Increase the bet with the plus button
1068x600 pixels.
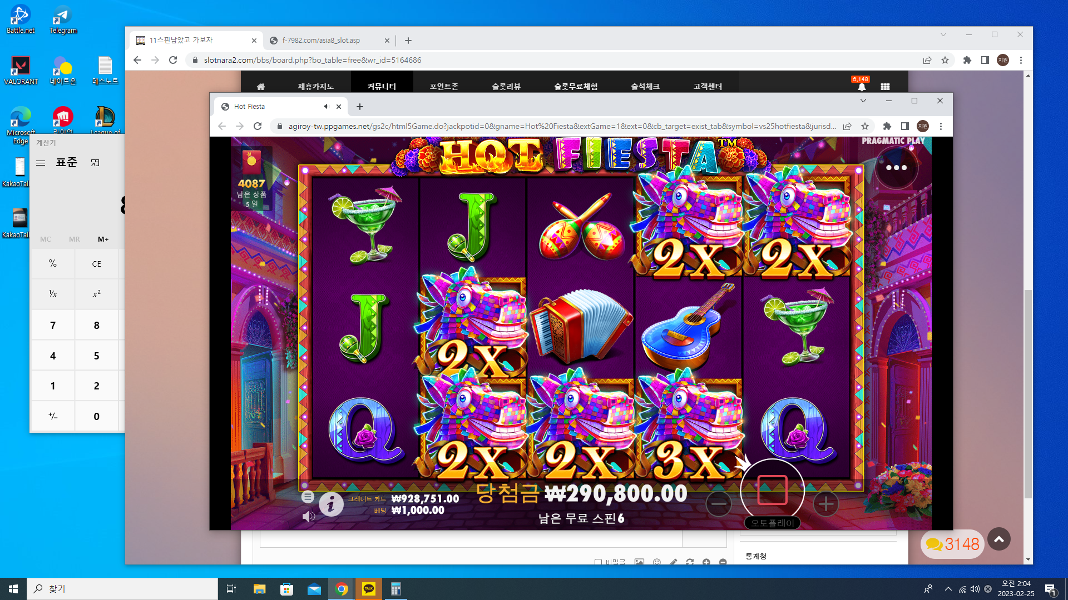tap(826, 504)
